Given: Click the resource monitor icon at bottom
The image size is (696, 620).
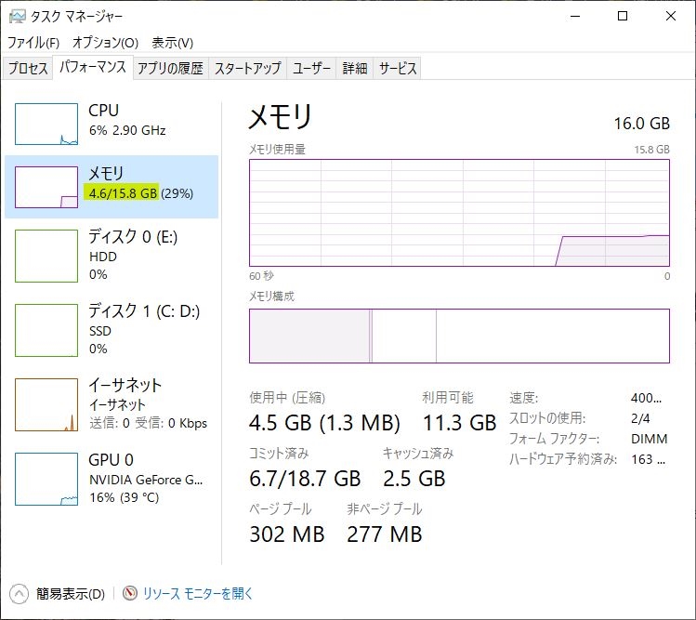Looking at the screenshot, I should (129, 593).
